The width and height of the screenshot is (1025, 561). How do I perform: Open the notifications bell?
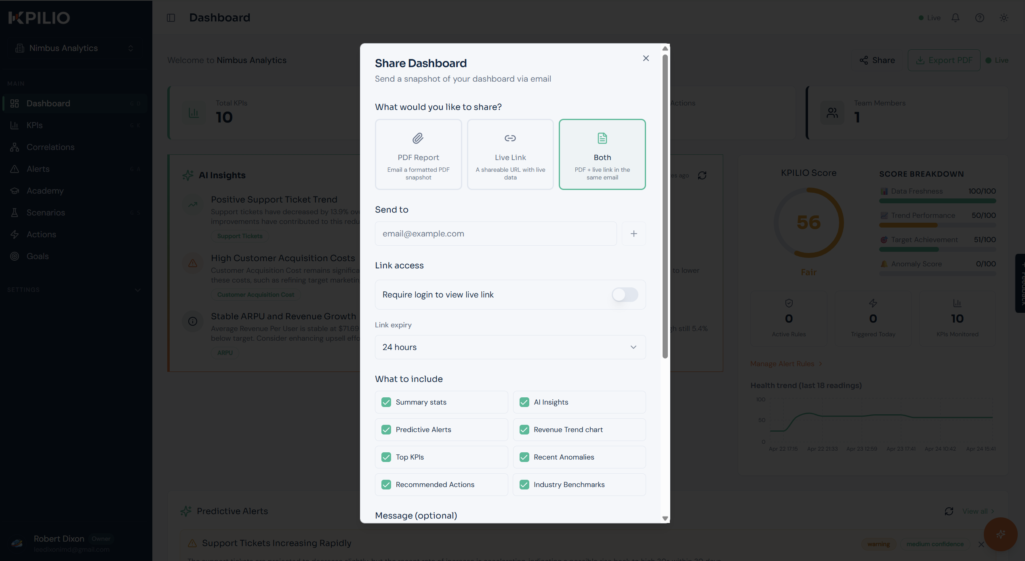click(956, 18)
